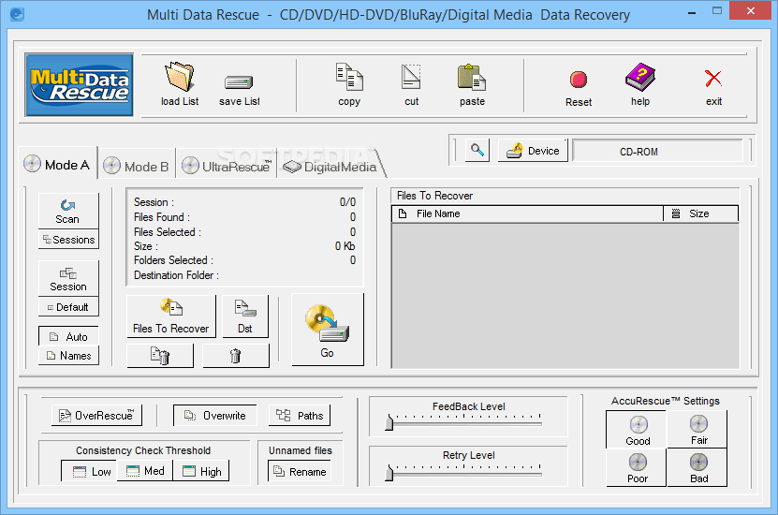
Task: Click the Size column header
Action: 701,213
